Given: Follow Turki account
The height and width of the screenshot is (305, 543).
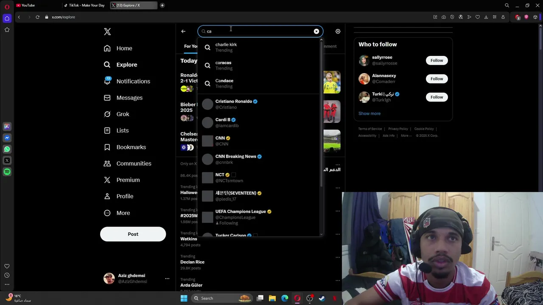Looking at the screenshot, I should point(437,97).
